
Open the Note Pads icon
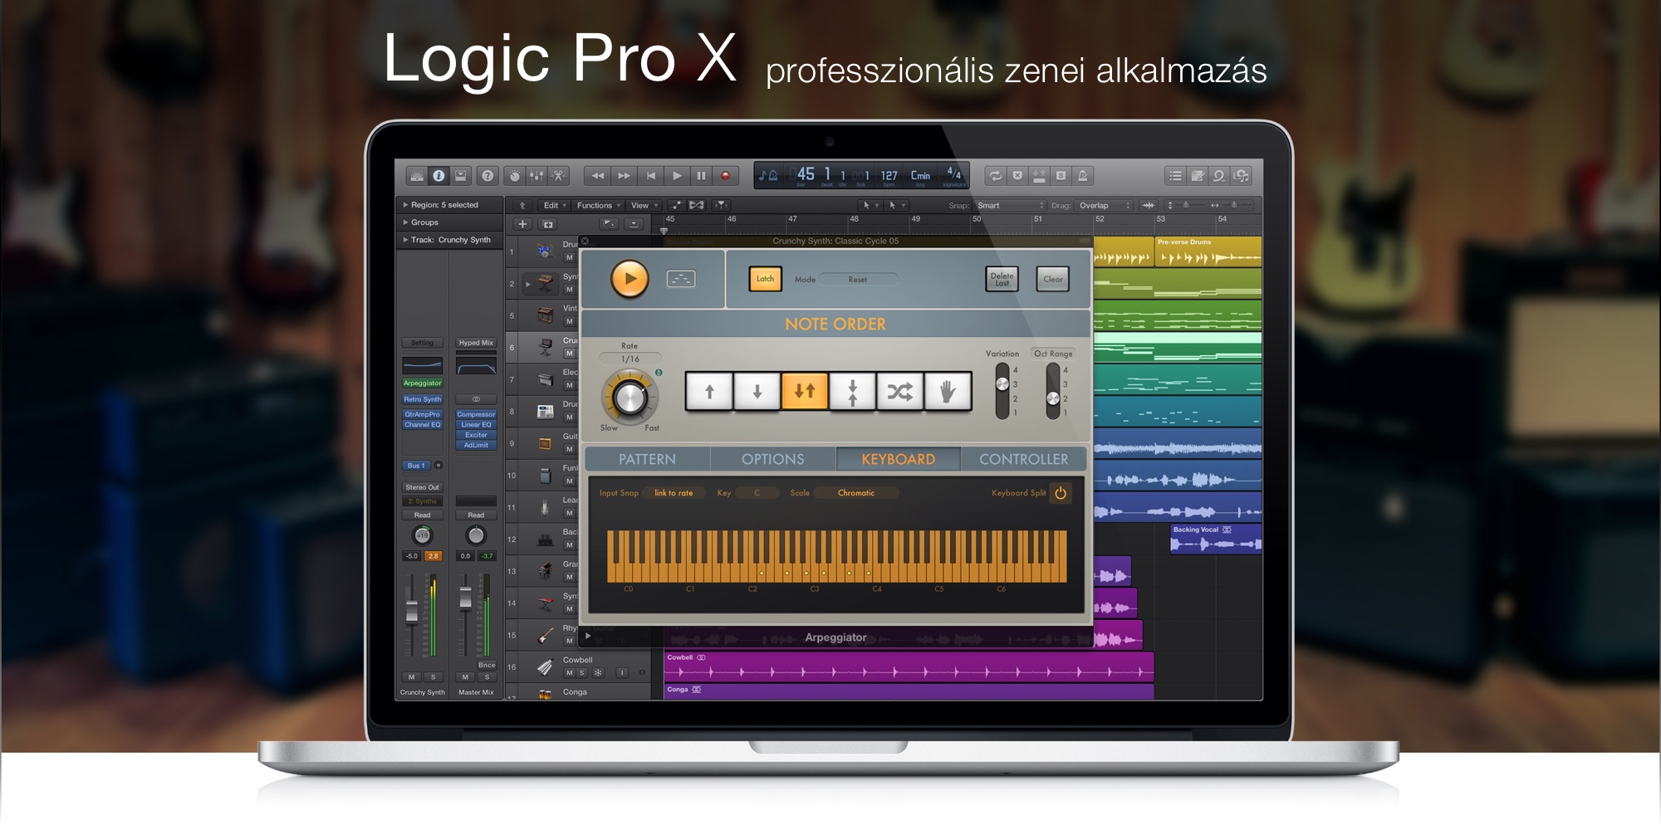click(1198, 176)
